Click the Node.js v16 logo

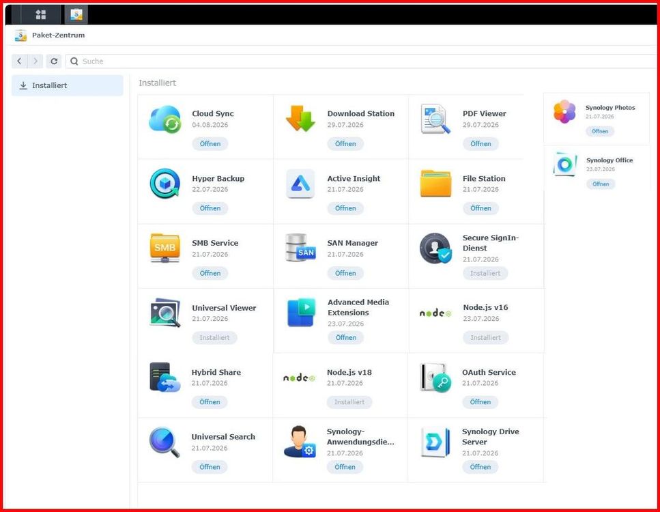coord(435,313)
